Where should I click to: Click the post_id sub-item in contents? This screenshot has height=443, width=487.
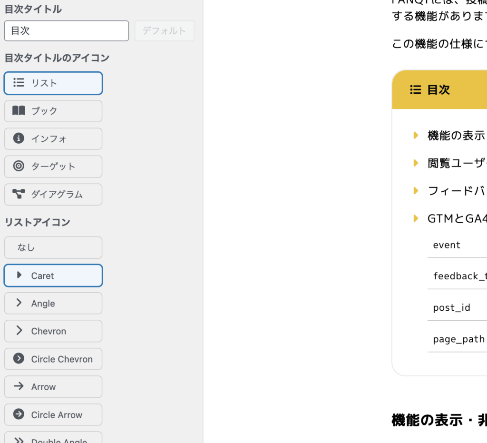(x=451, y=308)
